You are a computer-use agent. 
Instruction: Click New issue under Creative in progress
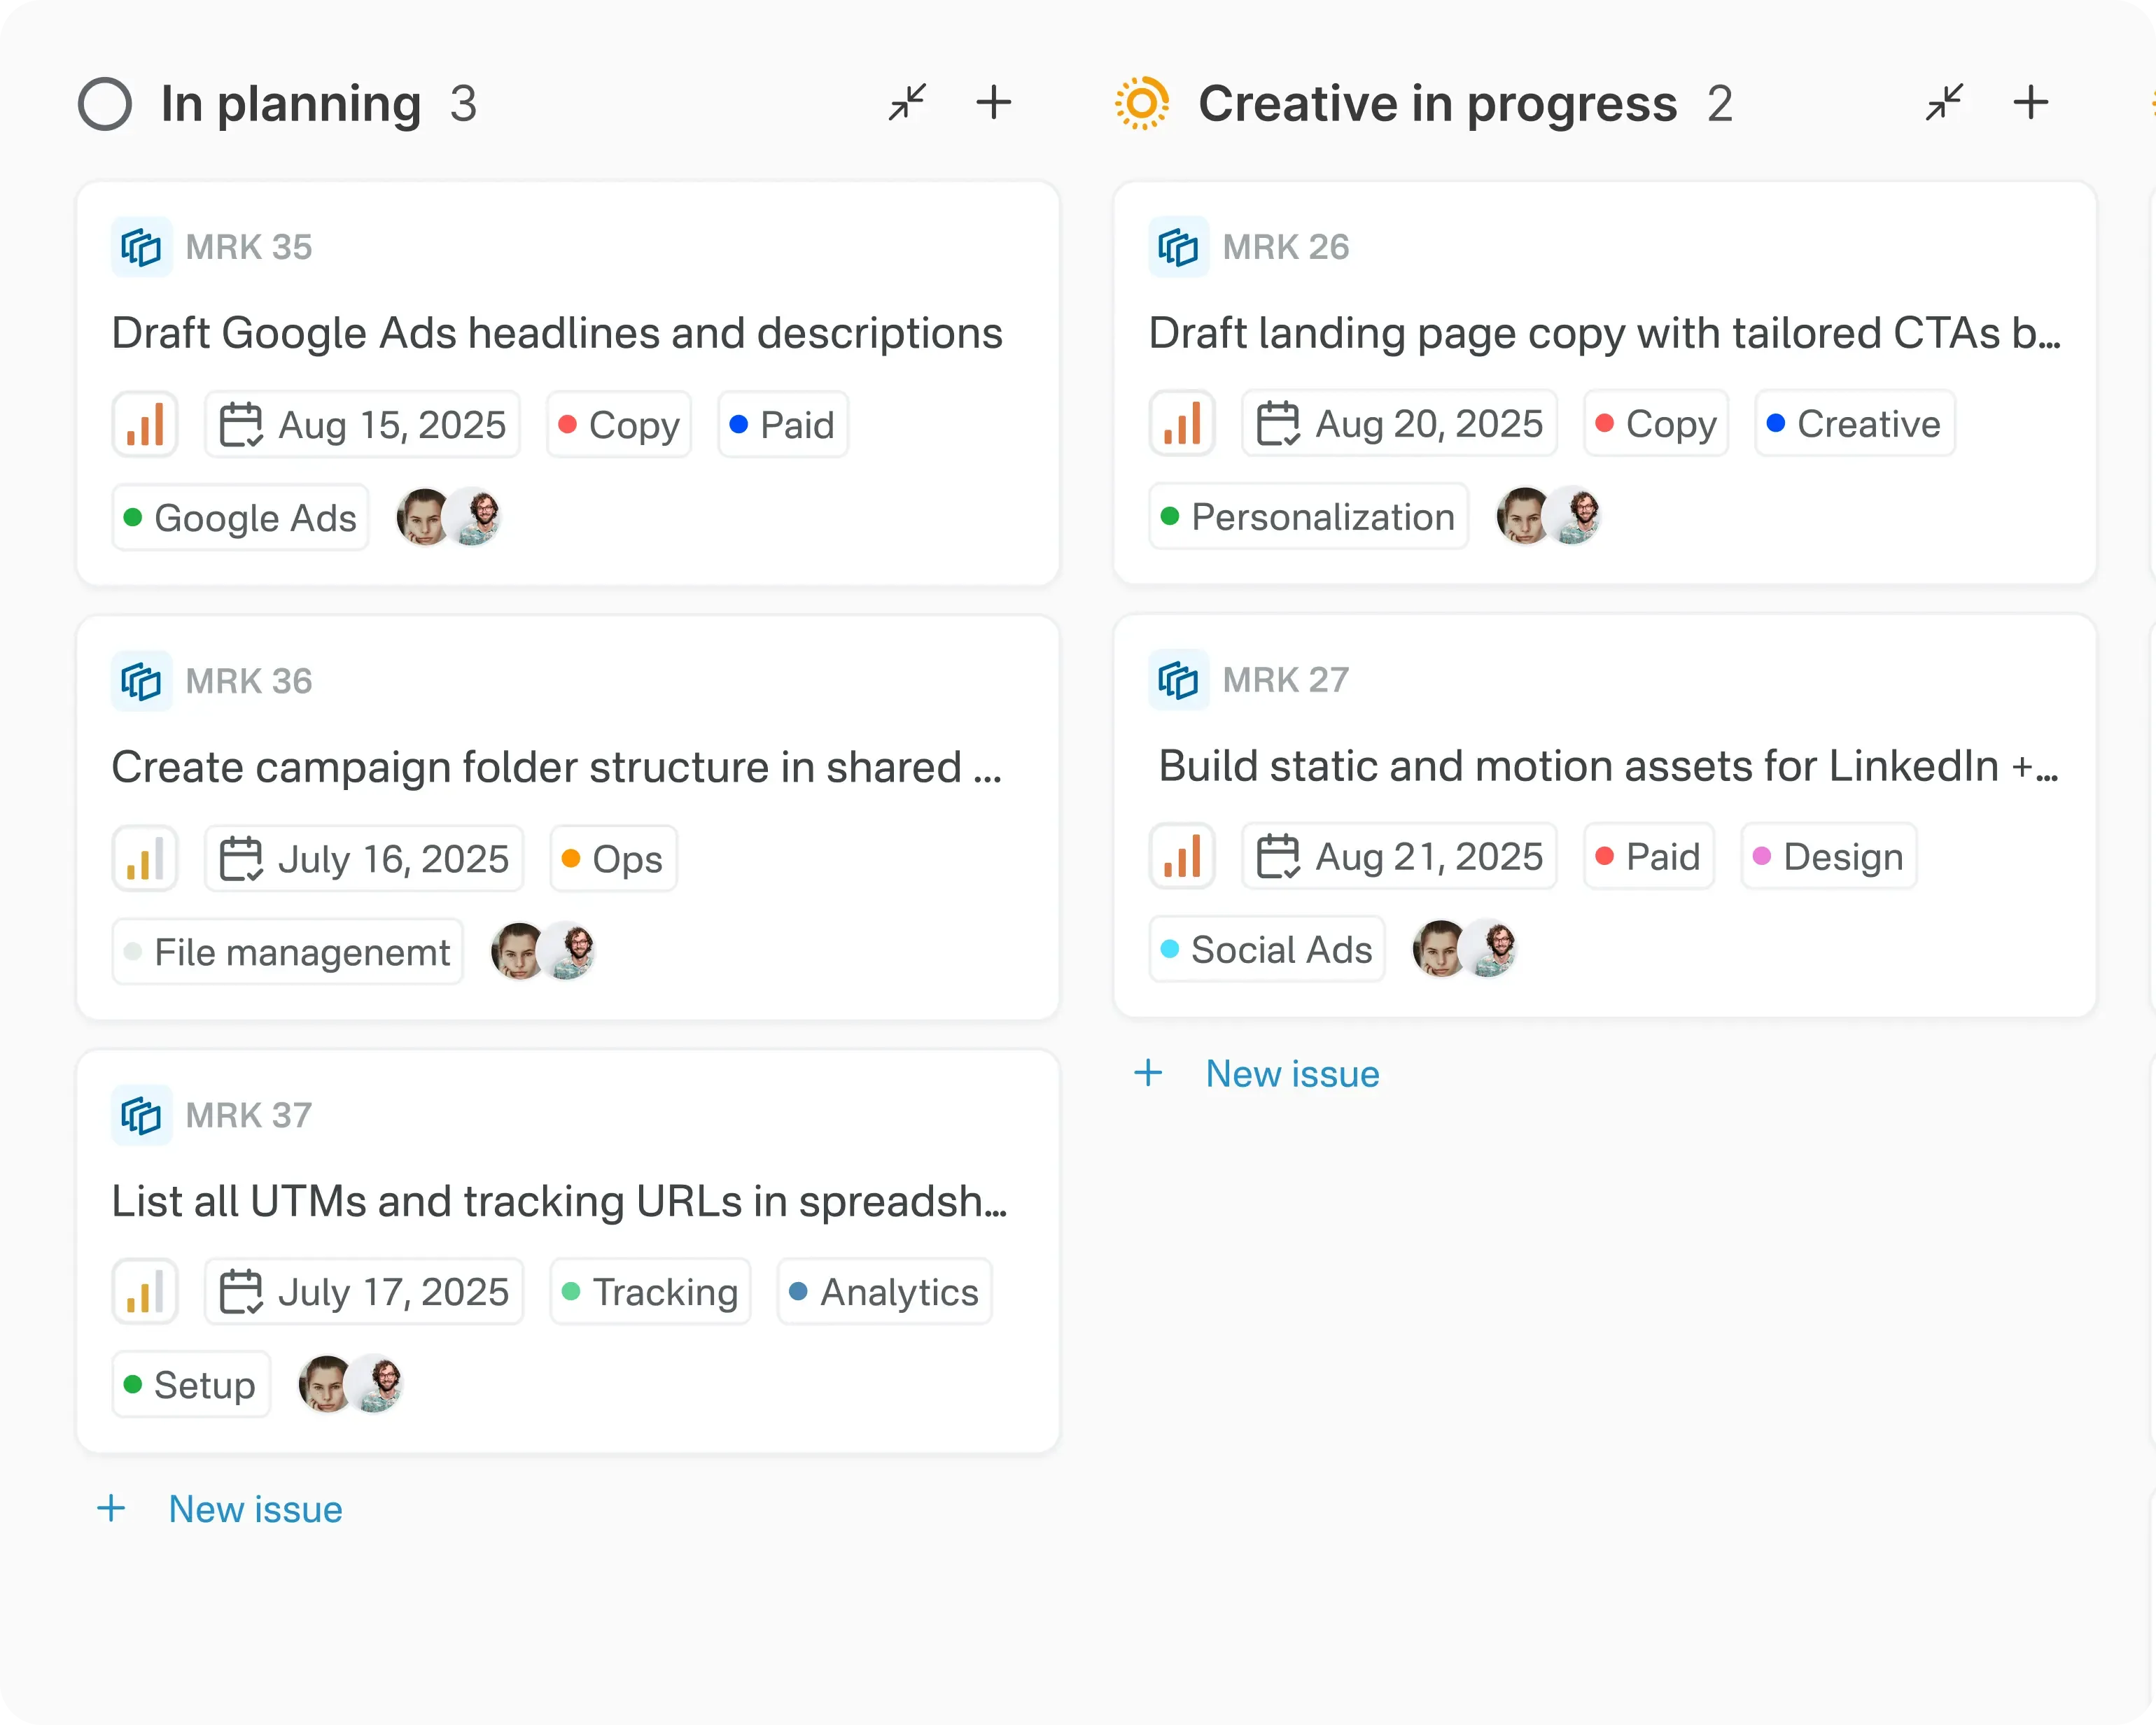tap(1291, 1074)
